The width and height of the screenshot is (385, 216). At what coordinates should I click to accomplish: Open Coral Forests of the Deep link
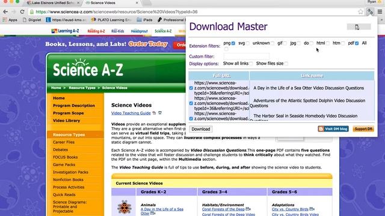point(223,209)
